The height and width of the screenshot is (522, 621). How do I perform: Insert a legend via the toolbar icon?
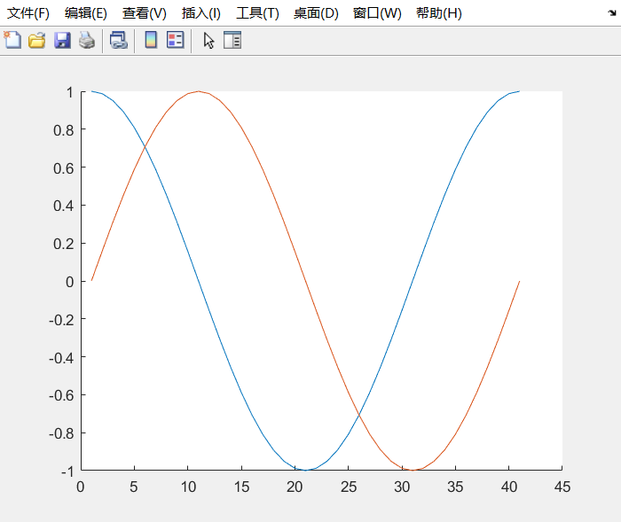pyautogui.click(x=176, y=40)
